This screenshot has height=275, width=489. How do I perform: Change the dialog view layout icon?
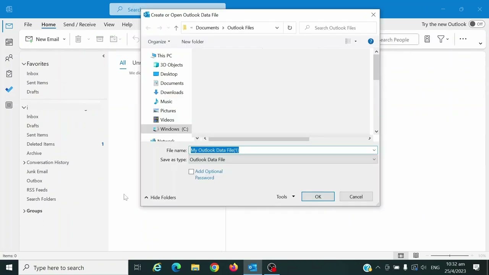(x=348, y=41)
